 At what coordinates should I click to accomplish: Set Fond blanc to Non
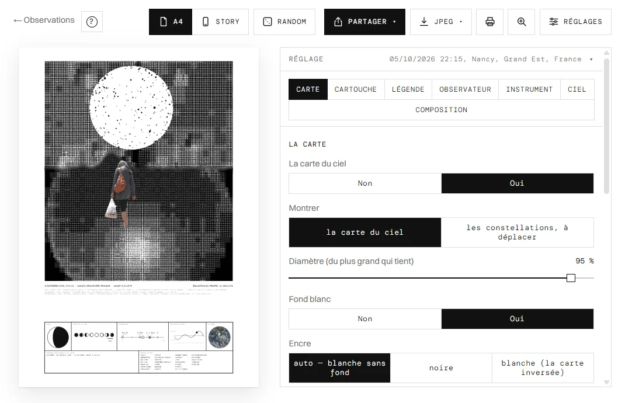(x=364, y=319)
